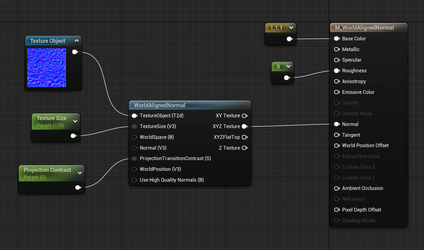The height and width of the screenshot is (250, 424).
Task: Select the Projection Contrast parameter node title
Action: (47, 170)
